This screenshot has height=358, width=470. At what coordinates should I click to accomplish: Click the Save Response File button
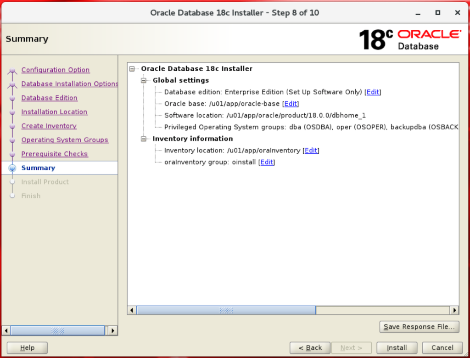[x=419, y=327]
